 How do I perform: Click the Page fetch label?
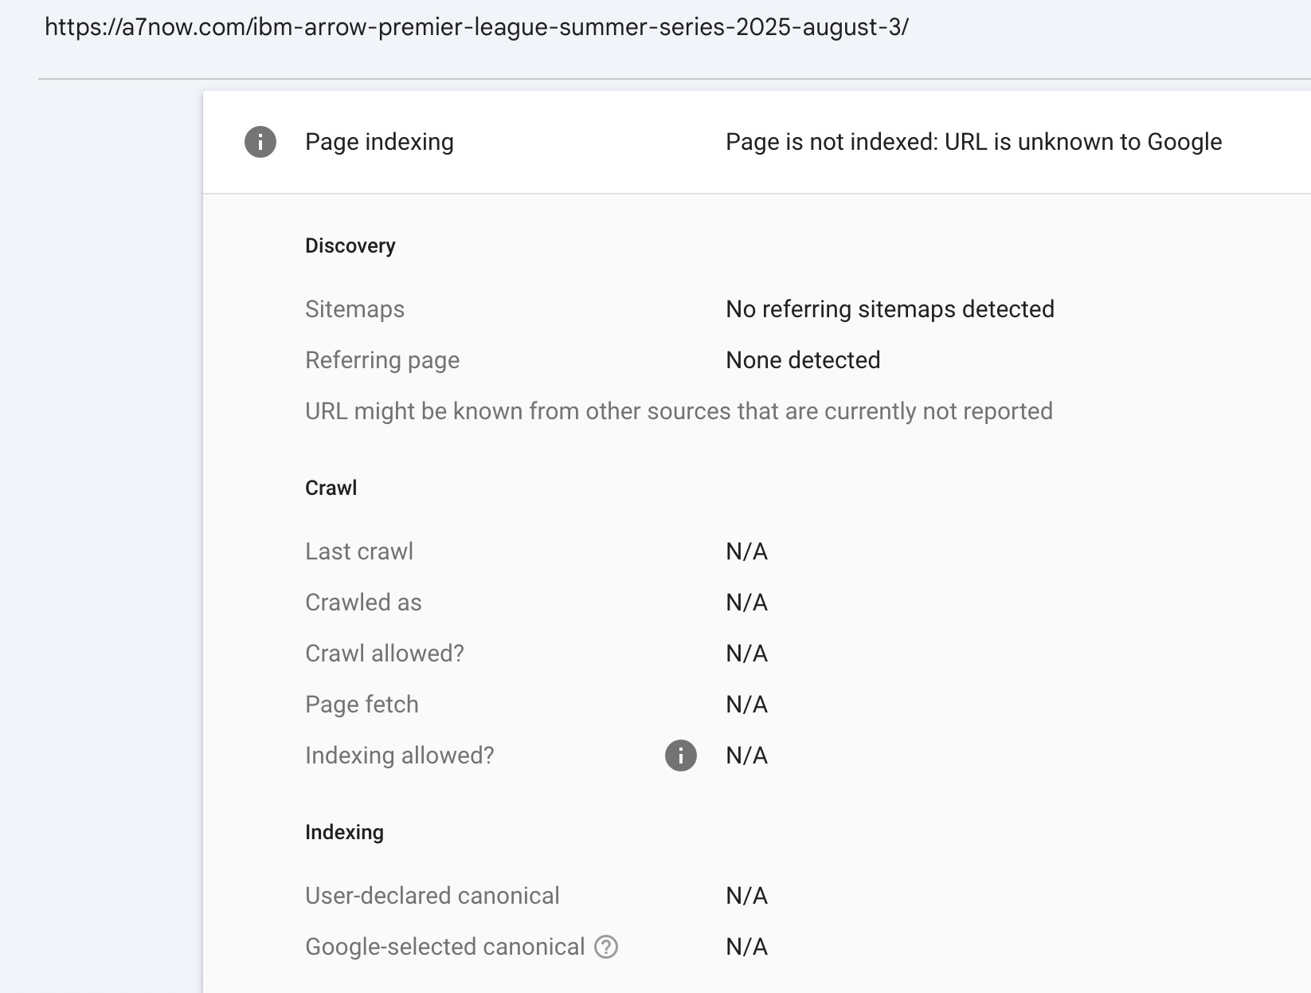(x=362, y=705)
